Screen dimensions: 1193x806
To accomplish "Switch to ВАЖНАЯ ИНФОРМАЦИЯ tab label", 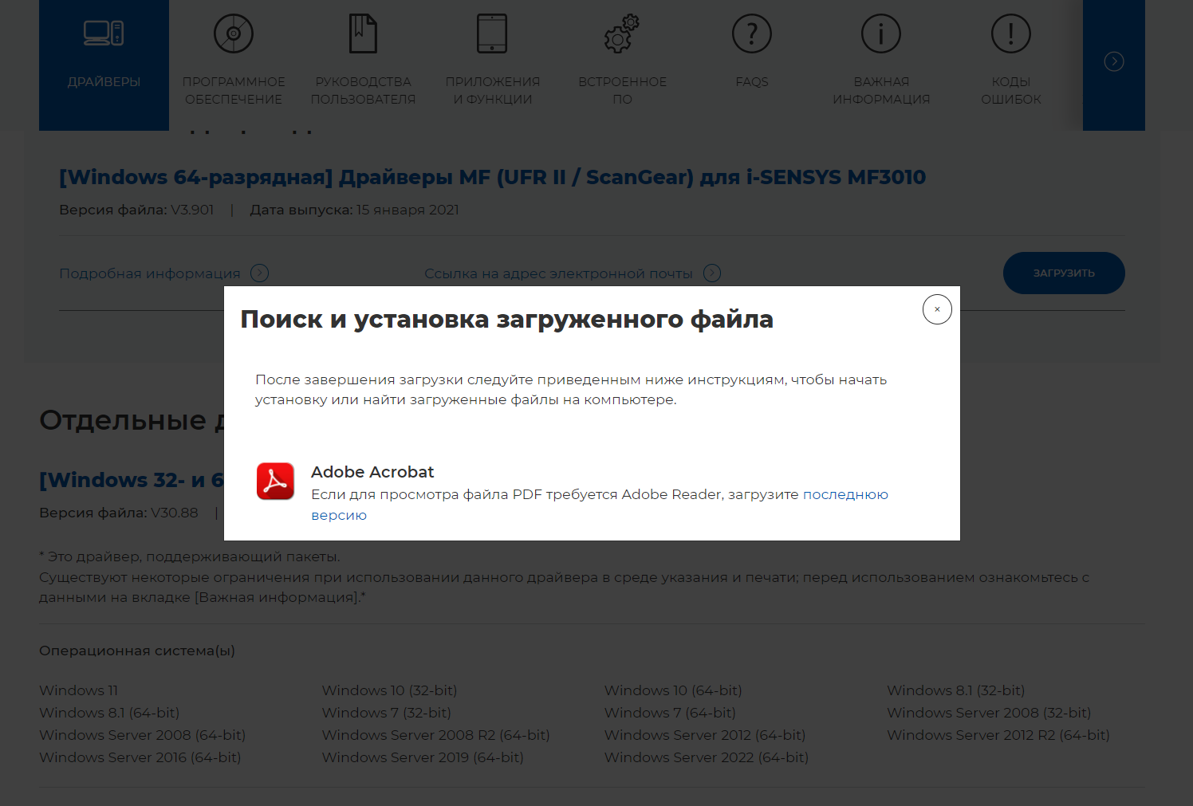I will [x=881, y=90].
